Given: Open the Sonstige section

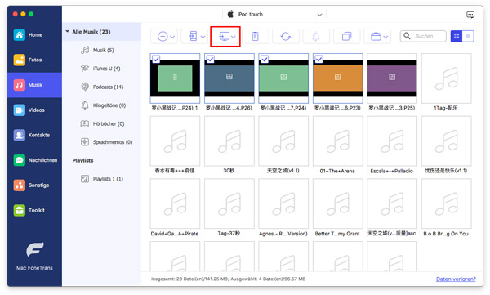Looking at the screenshot, I should pos(34,185).
